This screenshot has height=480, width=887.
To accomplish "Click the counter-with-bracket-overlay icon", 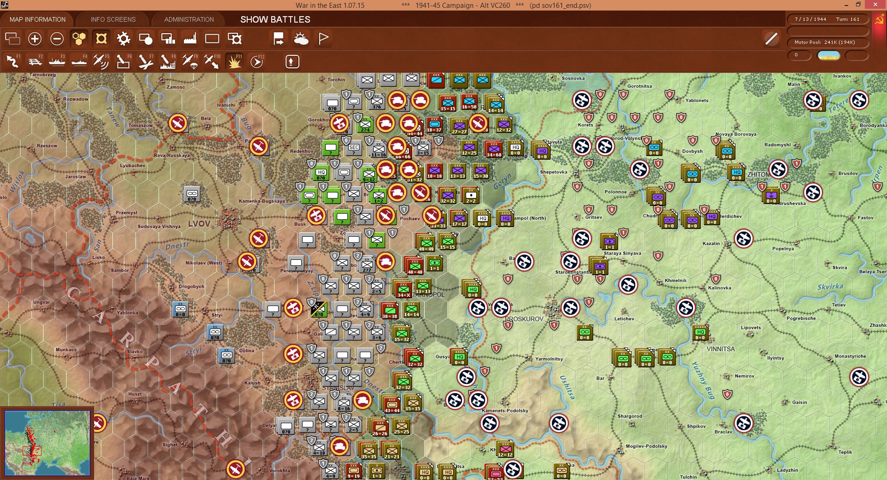I will pyautogui.click(x=235, y=39).
